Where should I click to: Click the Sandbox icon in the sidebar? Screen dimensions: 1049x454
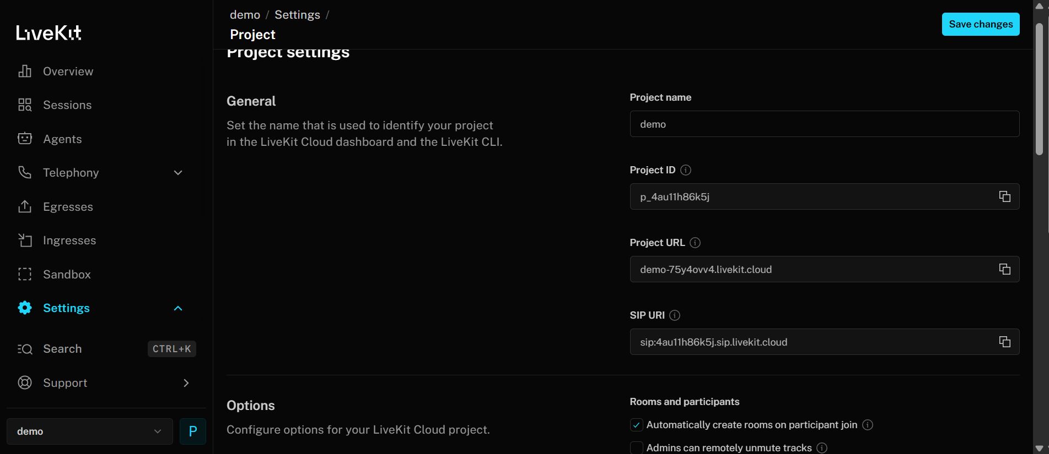pyautogui.click(x=25, y=274)
